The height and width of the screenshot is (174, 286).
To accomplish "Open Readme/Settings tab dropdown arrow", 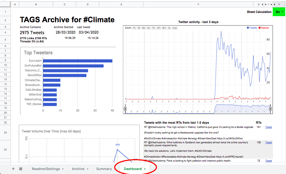I will click(x=63, y=169).
